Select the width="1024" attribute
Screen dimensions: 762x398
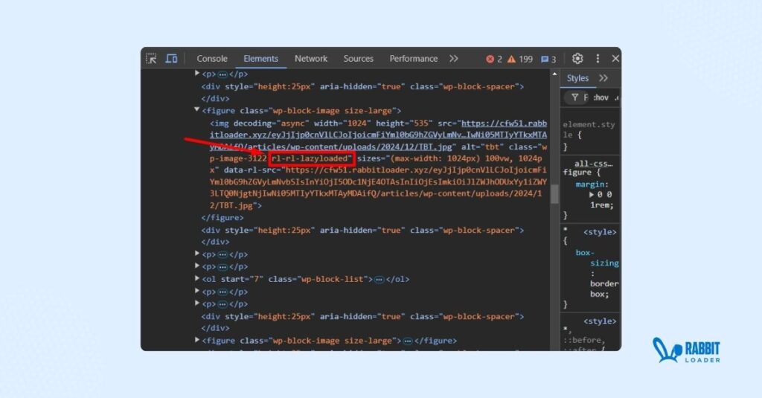(342, 123)
